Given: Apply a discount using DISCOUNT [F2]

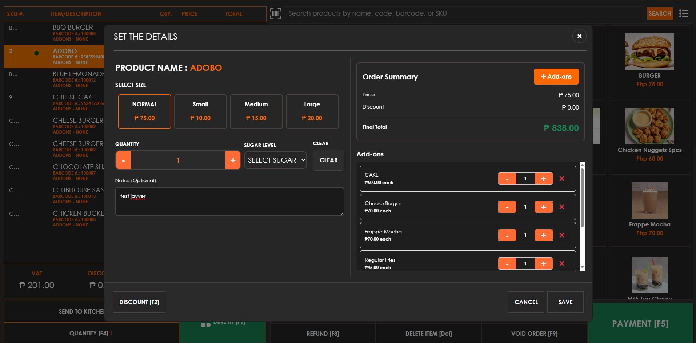Looking at the screenshot, I should click(x=139, y=302).
